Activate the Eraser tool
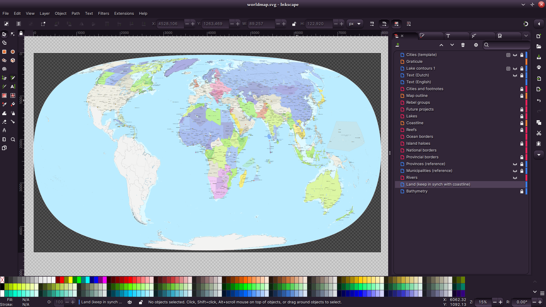546x307 pixels. point(4,122)
